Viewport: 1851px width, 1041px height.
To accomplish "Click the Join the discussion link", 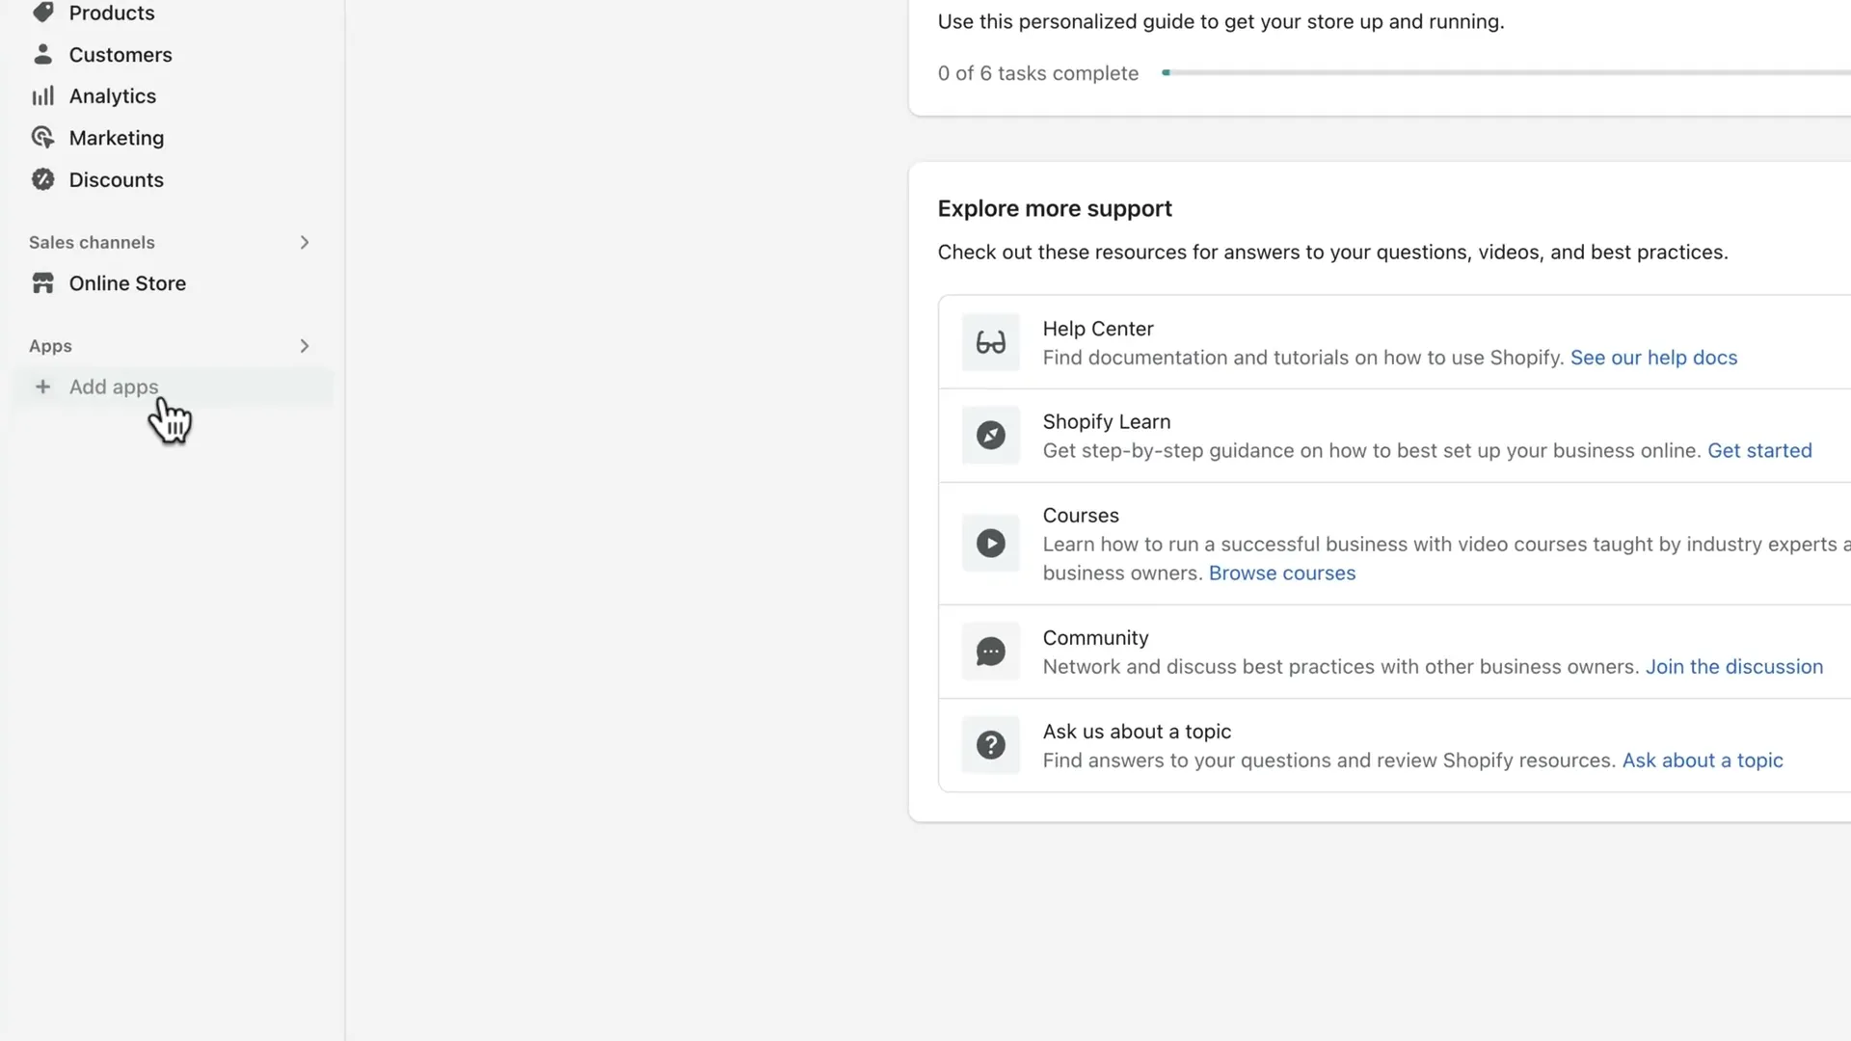I will (1733, 667).
